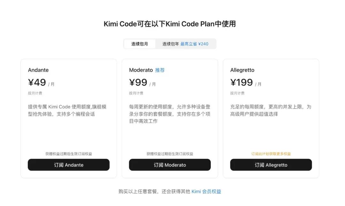Click 订阅 Allegretto subscribe button
345x206 pixels.
(271, 165)
